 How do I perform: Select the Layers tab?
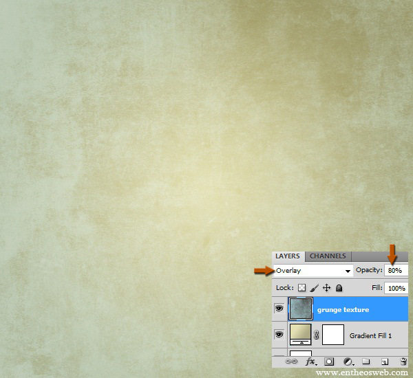288,256
